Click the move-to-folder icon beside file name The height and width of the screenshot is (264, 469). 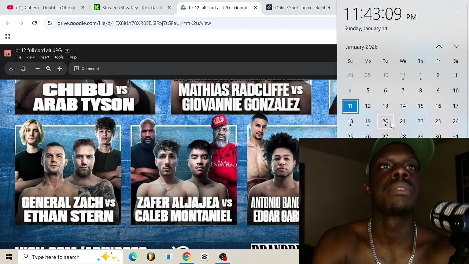67,51
